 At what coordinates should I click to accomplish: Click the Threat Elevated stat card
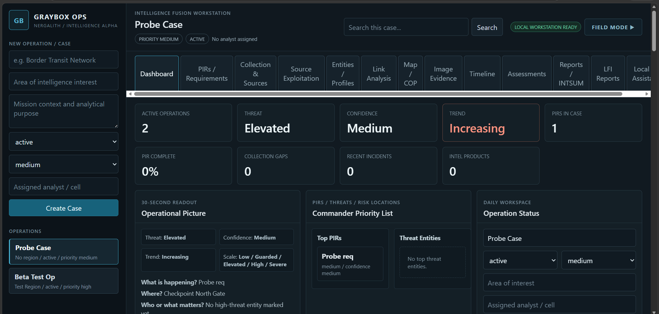coord(286,123)
